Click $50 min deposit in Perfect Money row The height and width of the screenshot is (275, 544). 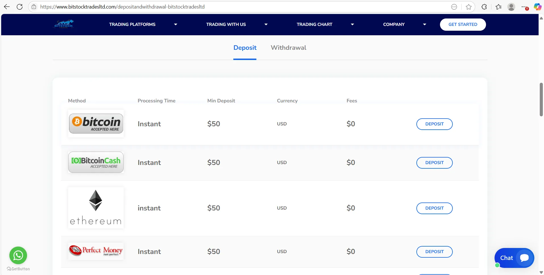pyautogui.click(x=214, y=251)
